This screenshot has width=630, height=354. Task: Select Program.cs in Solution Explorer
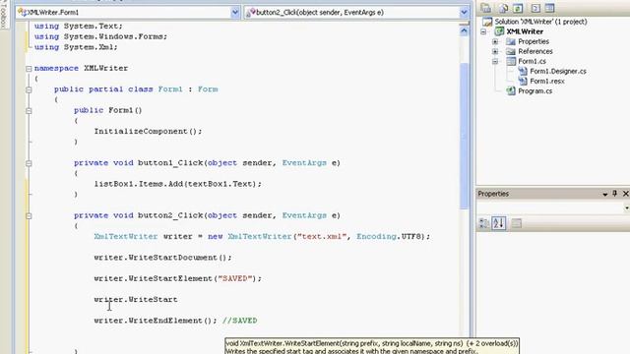(535, 90)
